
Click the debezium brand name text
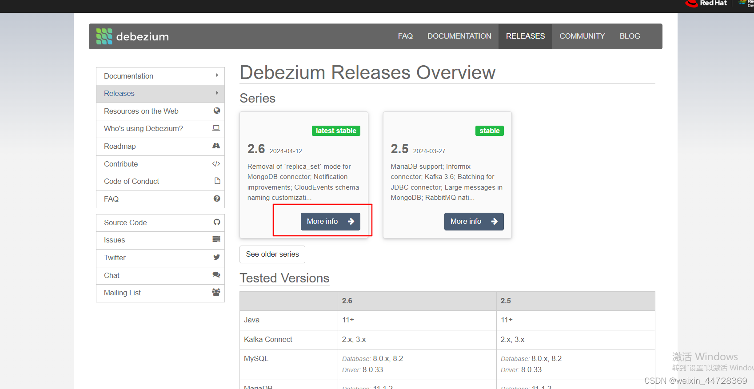point(143,37)
